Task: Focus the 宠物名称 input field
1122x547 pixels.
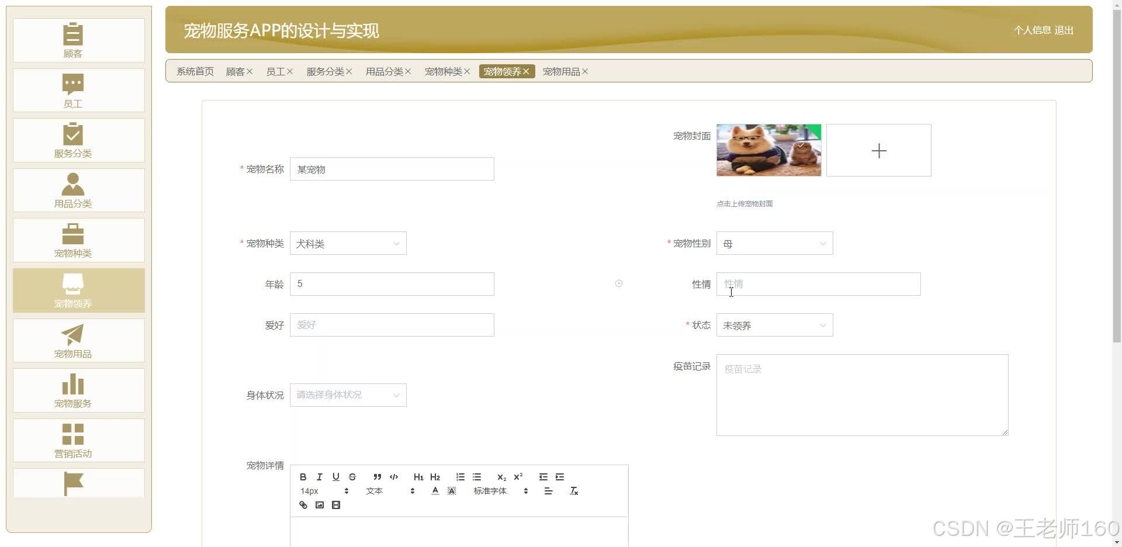Action: click(392, 169)
